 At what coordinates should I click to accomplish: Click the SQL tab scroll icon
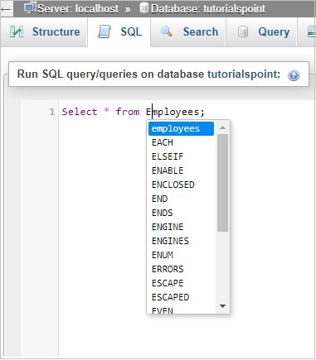click(105, 31)
